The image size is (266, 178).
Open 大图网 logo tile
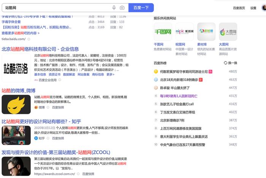pyautogui.click(x=228, y=31)
